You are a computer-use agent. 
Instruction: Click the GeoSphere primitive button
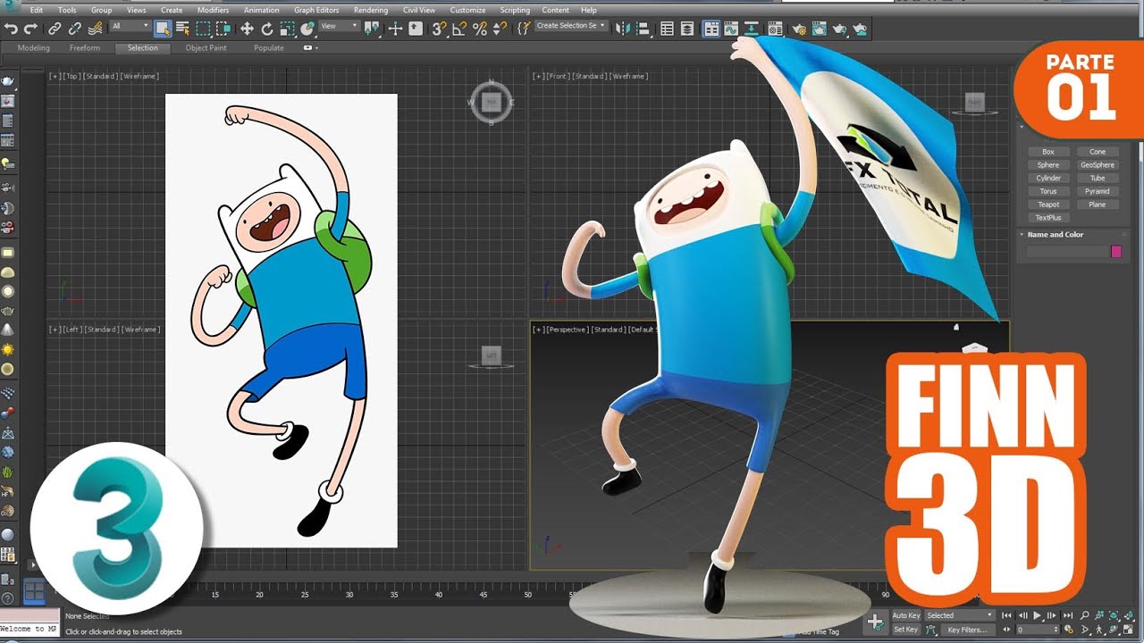click(x=1098, y=165)
